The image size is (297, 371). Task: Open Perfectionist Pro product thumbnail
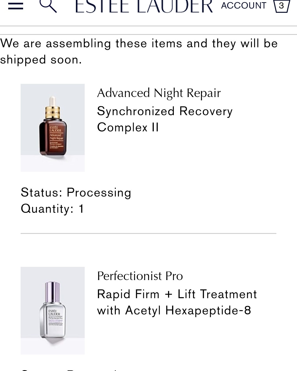click(53, 311)
